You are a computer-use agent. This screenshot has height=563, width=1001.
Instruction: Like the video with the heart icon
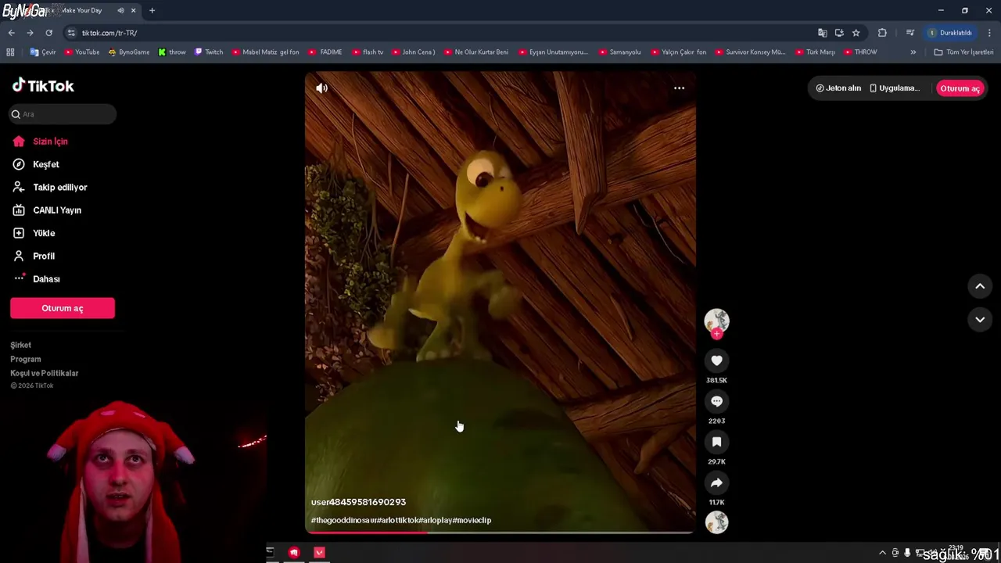[716, 360]
